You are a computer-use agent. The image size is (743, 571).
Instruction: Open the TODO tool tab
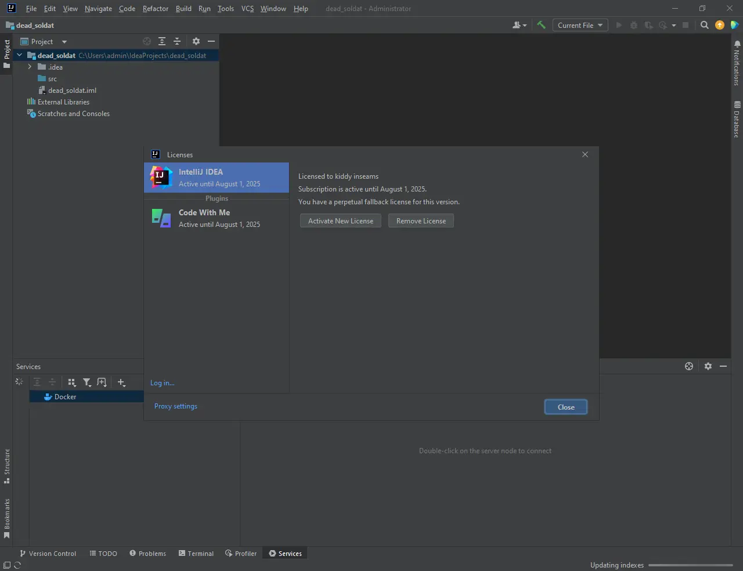(103, 554)
